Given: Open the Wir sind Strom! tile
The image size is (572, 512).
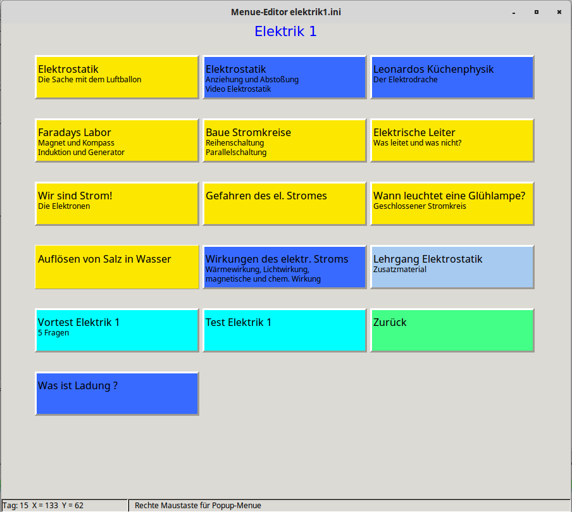Looking at the screenshot, I should point(116,203).
